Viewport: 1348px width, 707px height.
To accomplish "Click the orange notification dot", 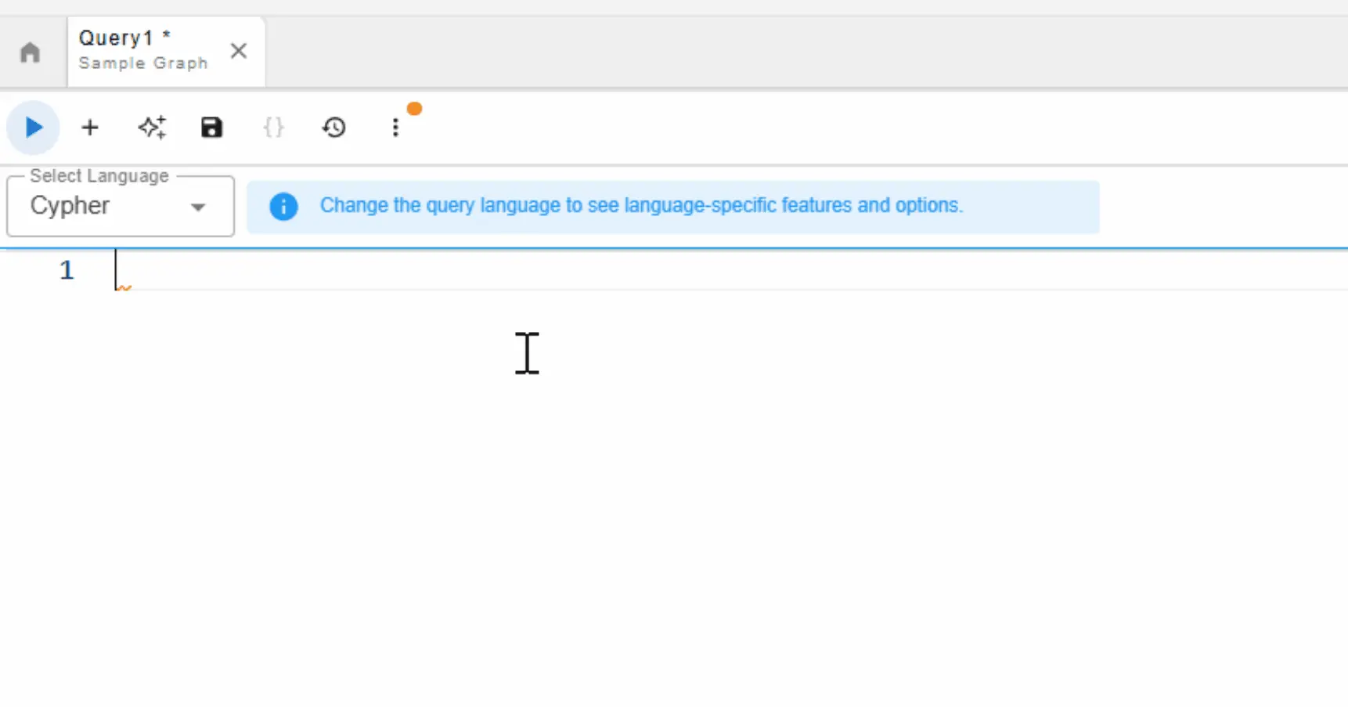I will pyautogui.click(x=415, y=109).
